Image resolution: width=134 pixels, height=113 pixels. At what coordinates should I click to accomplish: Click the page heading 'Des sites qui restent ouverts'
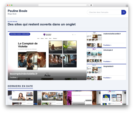42,24
